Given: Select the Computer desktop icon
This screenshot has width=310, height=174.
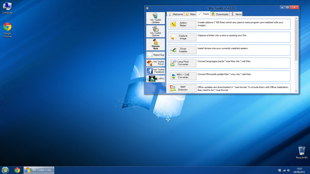Looking at the screenshot, I should [x=7, y=8].
